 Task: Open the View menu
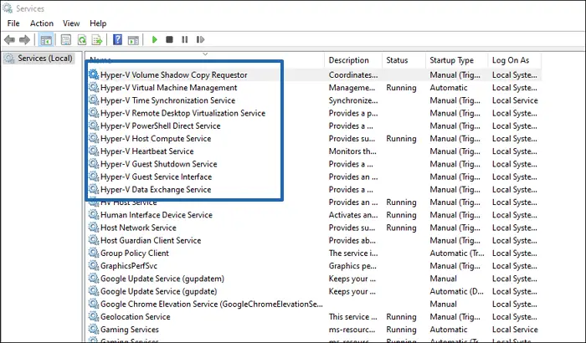[x=71, y=23]
